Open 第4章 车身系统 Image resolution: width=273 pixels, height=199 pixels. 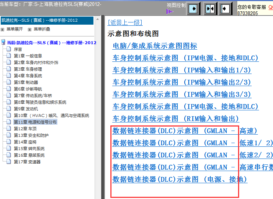tap(28, 76)
